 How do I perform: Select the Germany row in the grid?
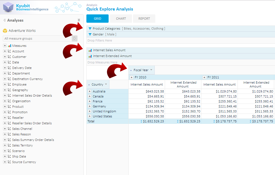point(100,106)
